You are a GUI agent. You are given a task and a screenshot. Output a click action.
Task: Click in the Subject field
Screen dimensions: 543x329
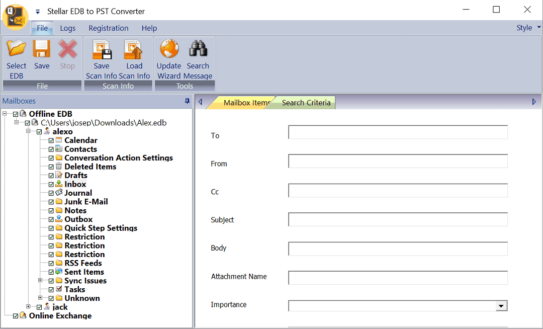pyautogui.click(x=398, y=219)
